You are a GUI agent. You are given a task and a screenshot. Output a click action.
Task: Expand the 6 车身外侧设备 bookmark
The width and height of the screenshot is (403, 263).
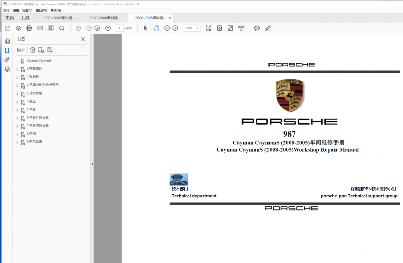point(17,118)
